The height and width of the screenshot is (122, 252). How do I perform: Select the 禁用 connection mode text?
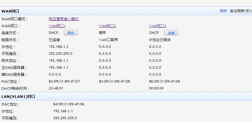(x=102, y=33)
